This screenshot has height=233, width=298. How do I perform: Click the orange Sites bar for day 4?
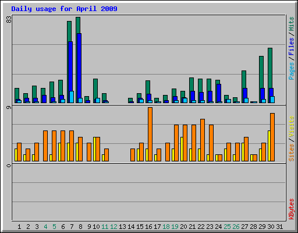45,146
